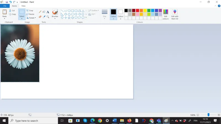Switch to the View tab
Screen dimensions: 221x124
click(x=23, y=6)
